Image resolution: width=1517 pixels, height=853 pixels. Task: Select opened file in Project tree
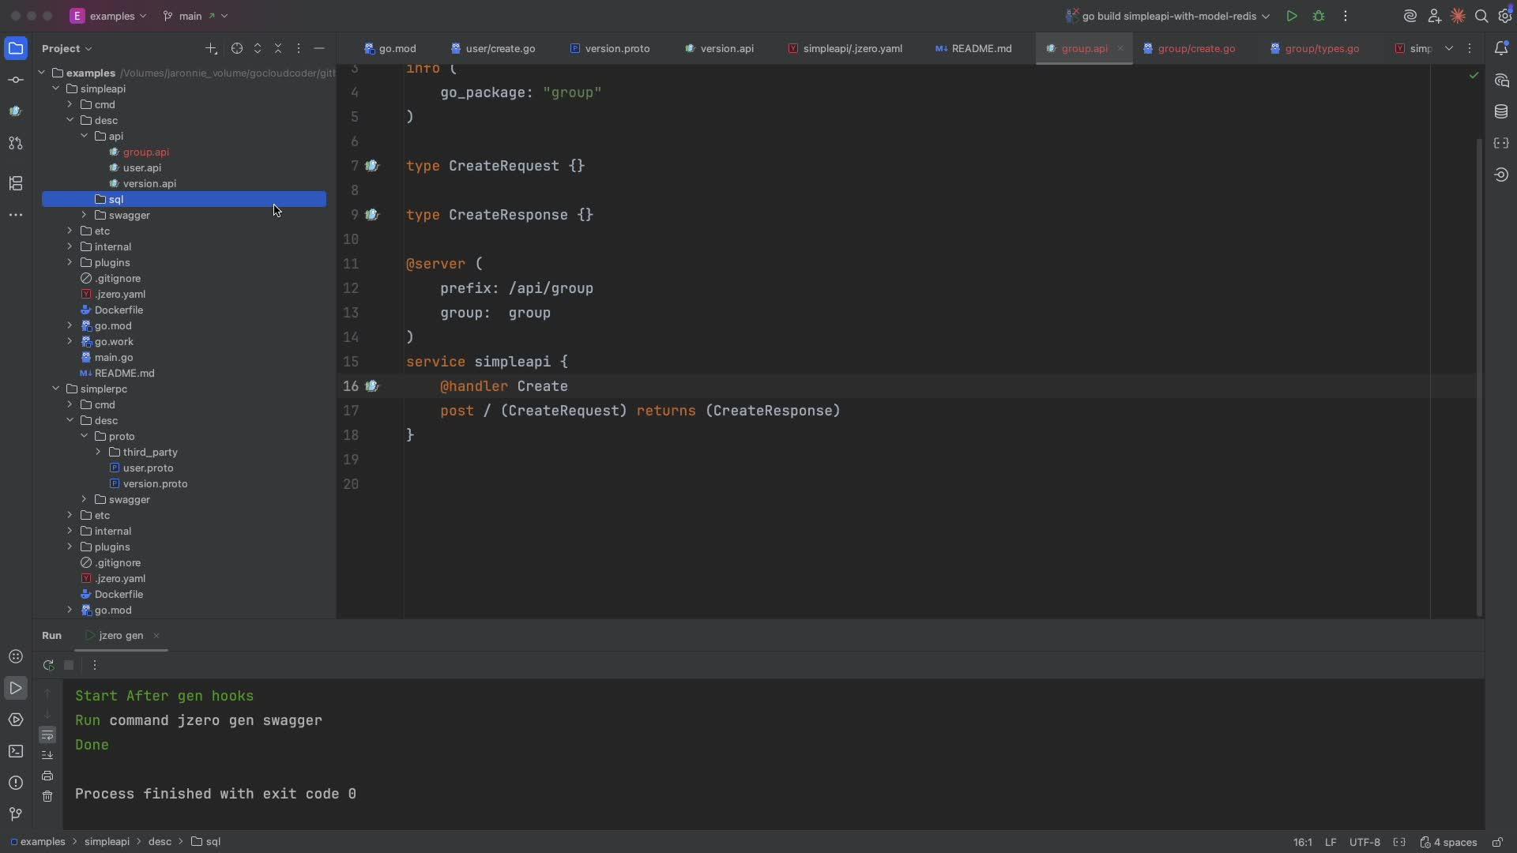[x=237, y=48]
